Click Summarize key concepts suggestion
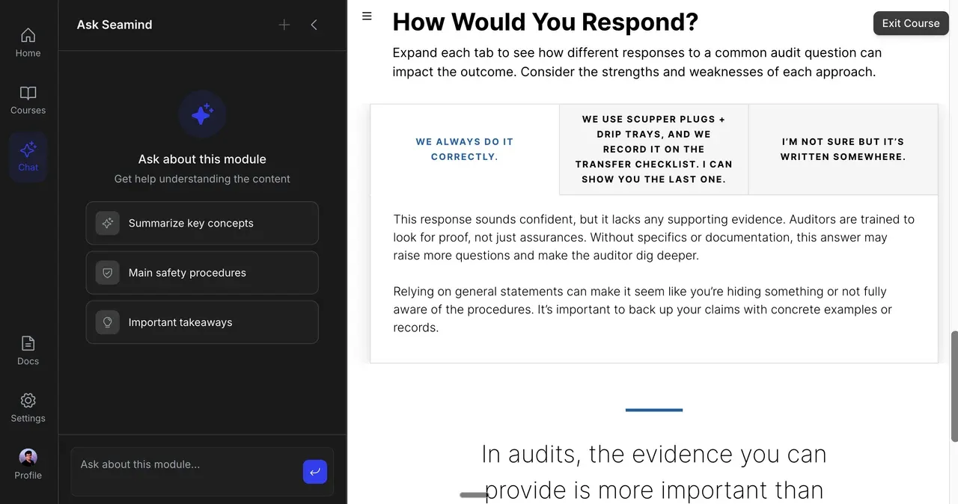Viewport: 958px width, 504px height. (x=202, y=223)
